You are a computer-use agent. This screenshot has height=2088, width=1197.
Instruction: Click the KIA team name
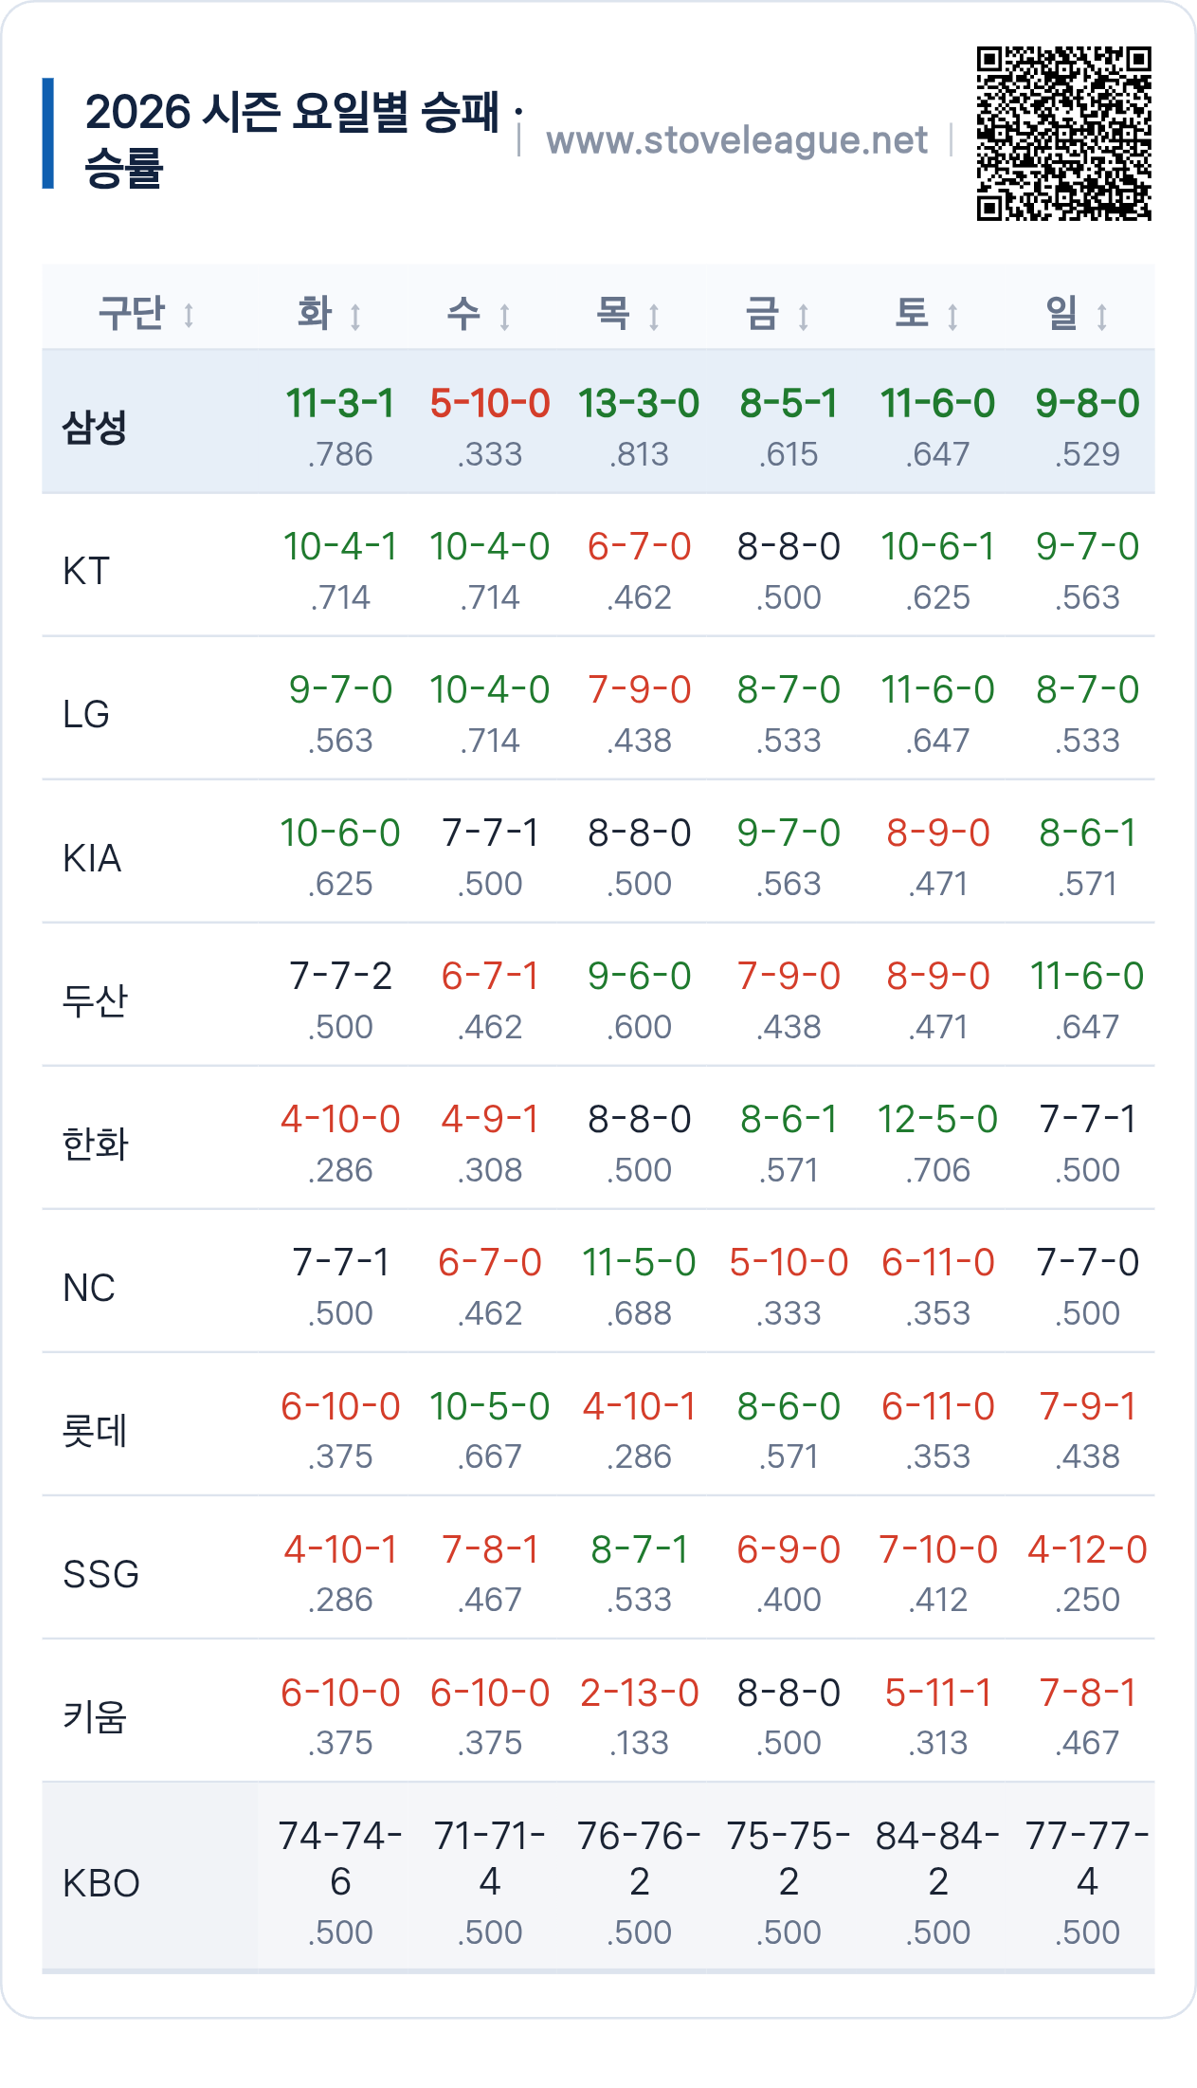tap(92, 857)
